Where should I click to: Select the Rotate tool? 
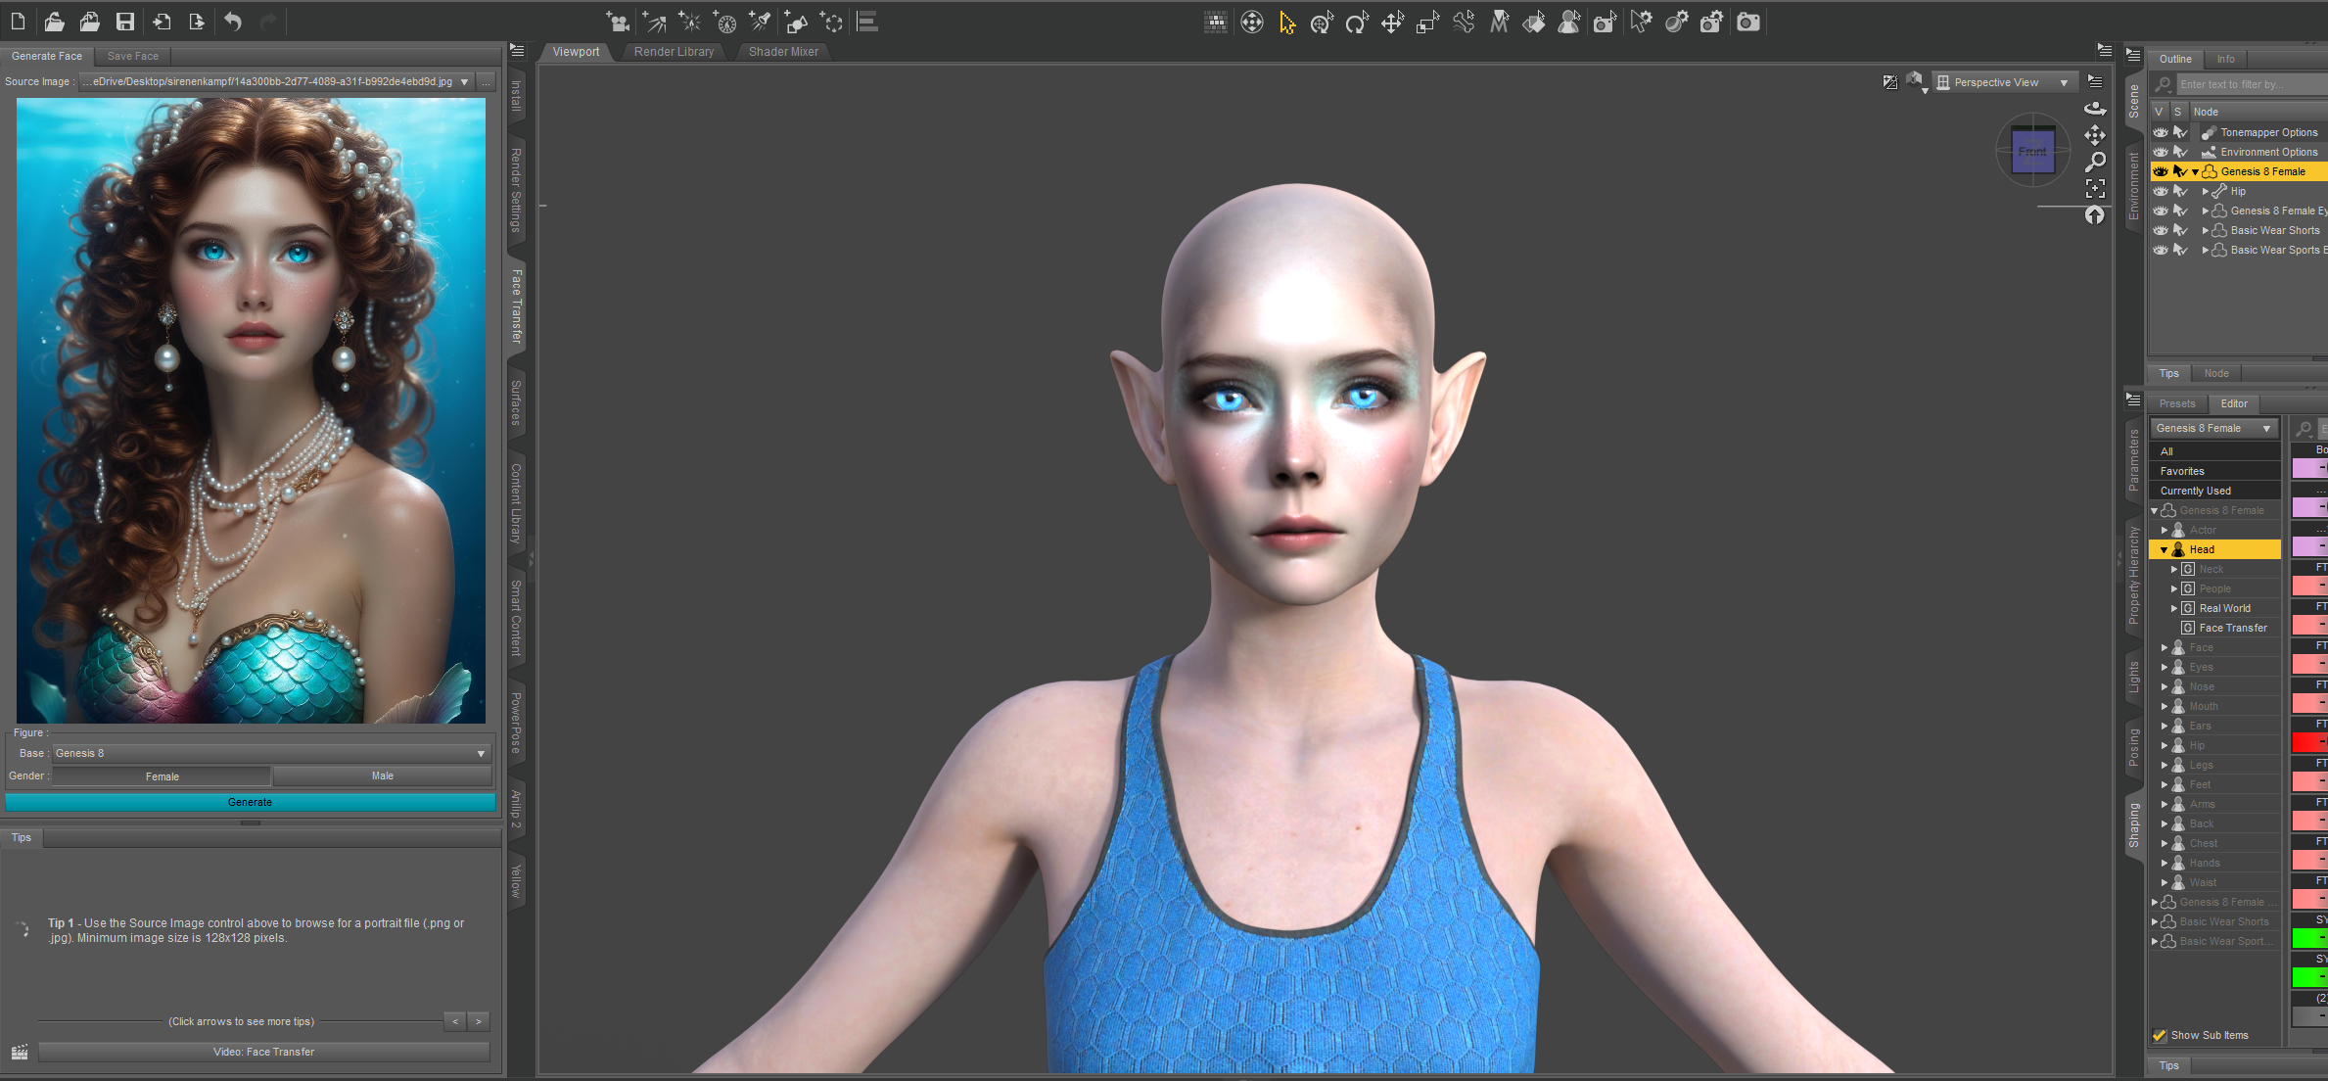pyautogui.click(x=1357, y=23)
